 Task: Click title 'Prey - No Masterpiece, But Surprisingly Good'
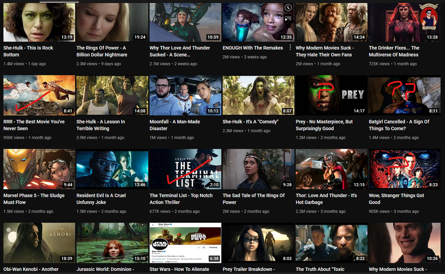click(324, 125)
